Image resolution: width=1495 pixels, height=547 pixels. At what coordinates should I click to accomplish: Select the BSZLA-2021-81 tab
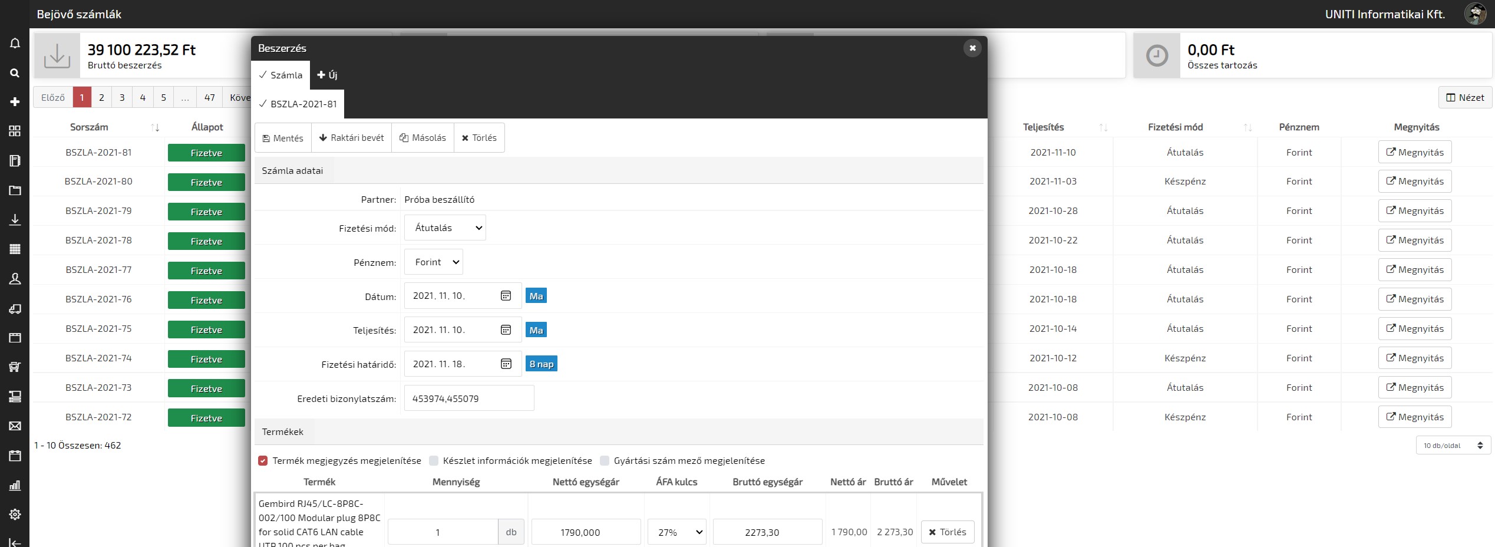[x=298, y=104]
